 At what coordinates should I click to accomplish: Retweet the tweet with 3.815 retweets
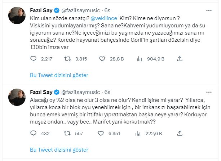(67, 59)
